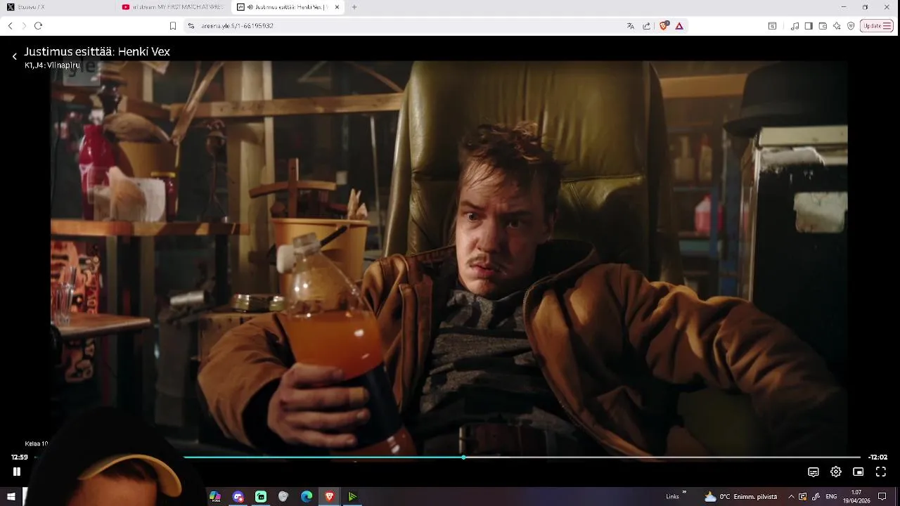Image resolution: width=900 pixels, height=506 pixels.
Task: Click the played portion of the timeline
Action: pos(323,458)
